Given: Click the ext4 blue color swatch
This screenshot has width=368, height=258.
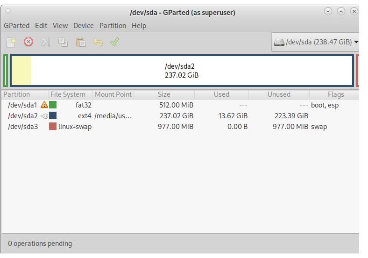Looking at the screenshot, I should click(53, 116).
